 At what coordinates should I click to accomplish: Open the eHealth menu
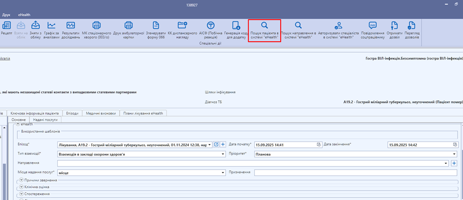(x=24, y=15)
